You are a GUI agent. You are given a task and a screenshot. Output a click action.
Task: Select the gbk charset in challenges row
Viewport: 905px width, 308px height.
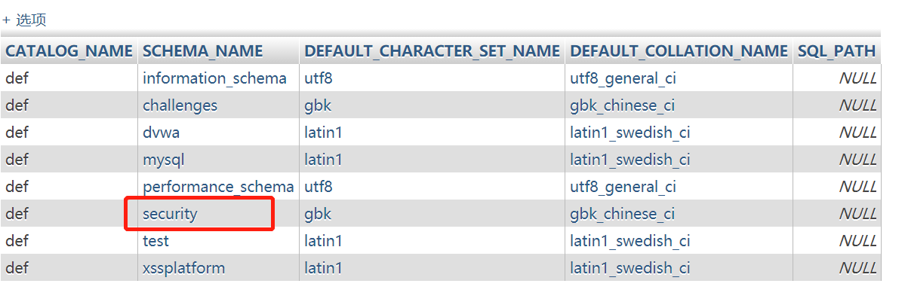[x=318, y=105]
